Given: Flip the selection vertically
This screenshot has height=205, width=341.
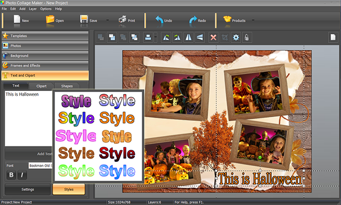Looking at the screenshot, I should pyautogui.click(x=200, y=37).
